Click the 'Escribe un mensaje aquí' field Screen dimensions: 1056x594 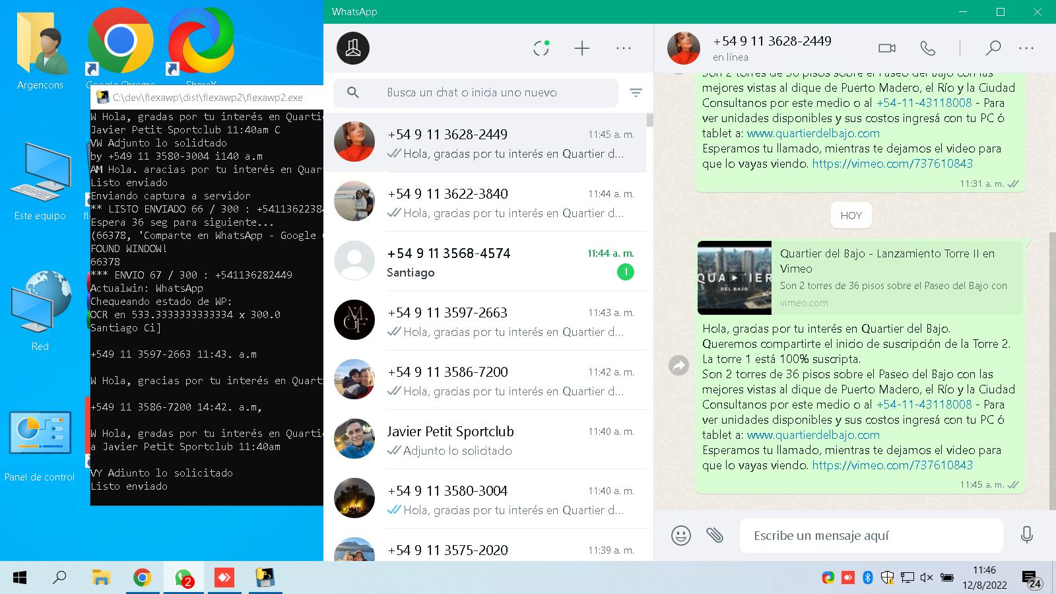(871, 535)
